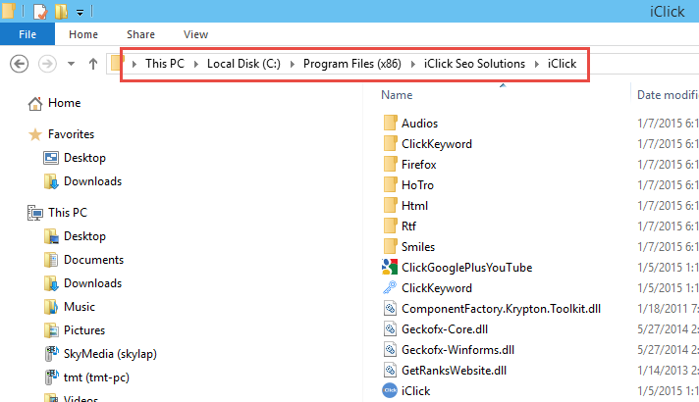
Task: Select Documents in the navigation pane
Action: (x=93, y=260)
